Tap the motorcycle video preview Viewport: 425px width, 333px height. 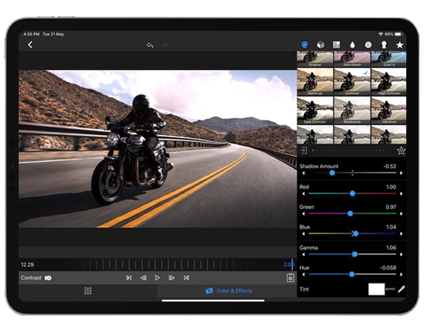(x=158, y=149)
